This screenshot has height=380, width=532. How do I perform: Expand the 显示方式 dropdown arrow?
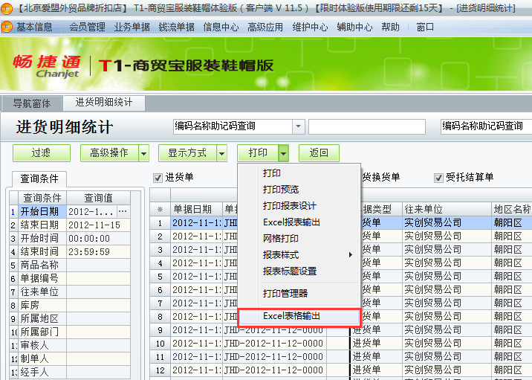pyautogui.click(x=222, y=153)
